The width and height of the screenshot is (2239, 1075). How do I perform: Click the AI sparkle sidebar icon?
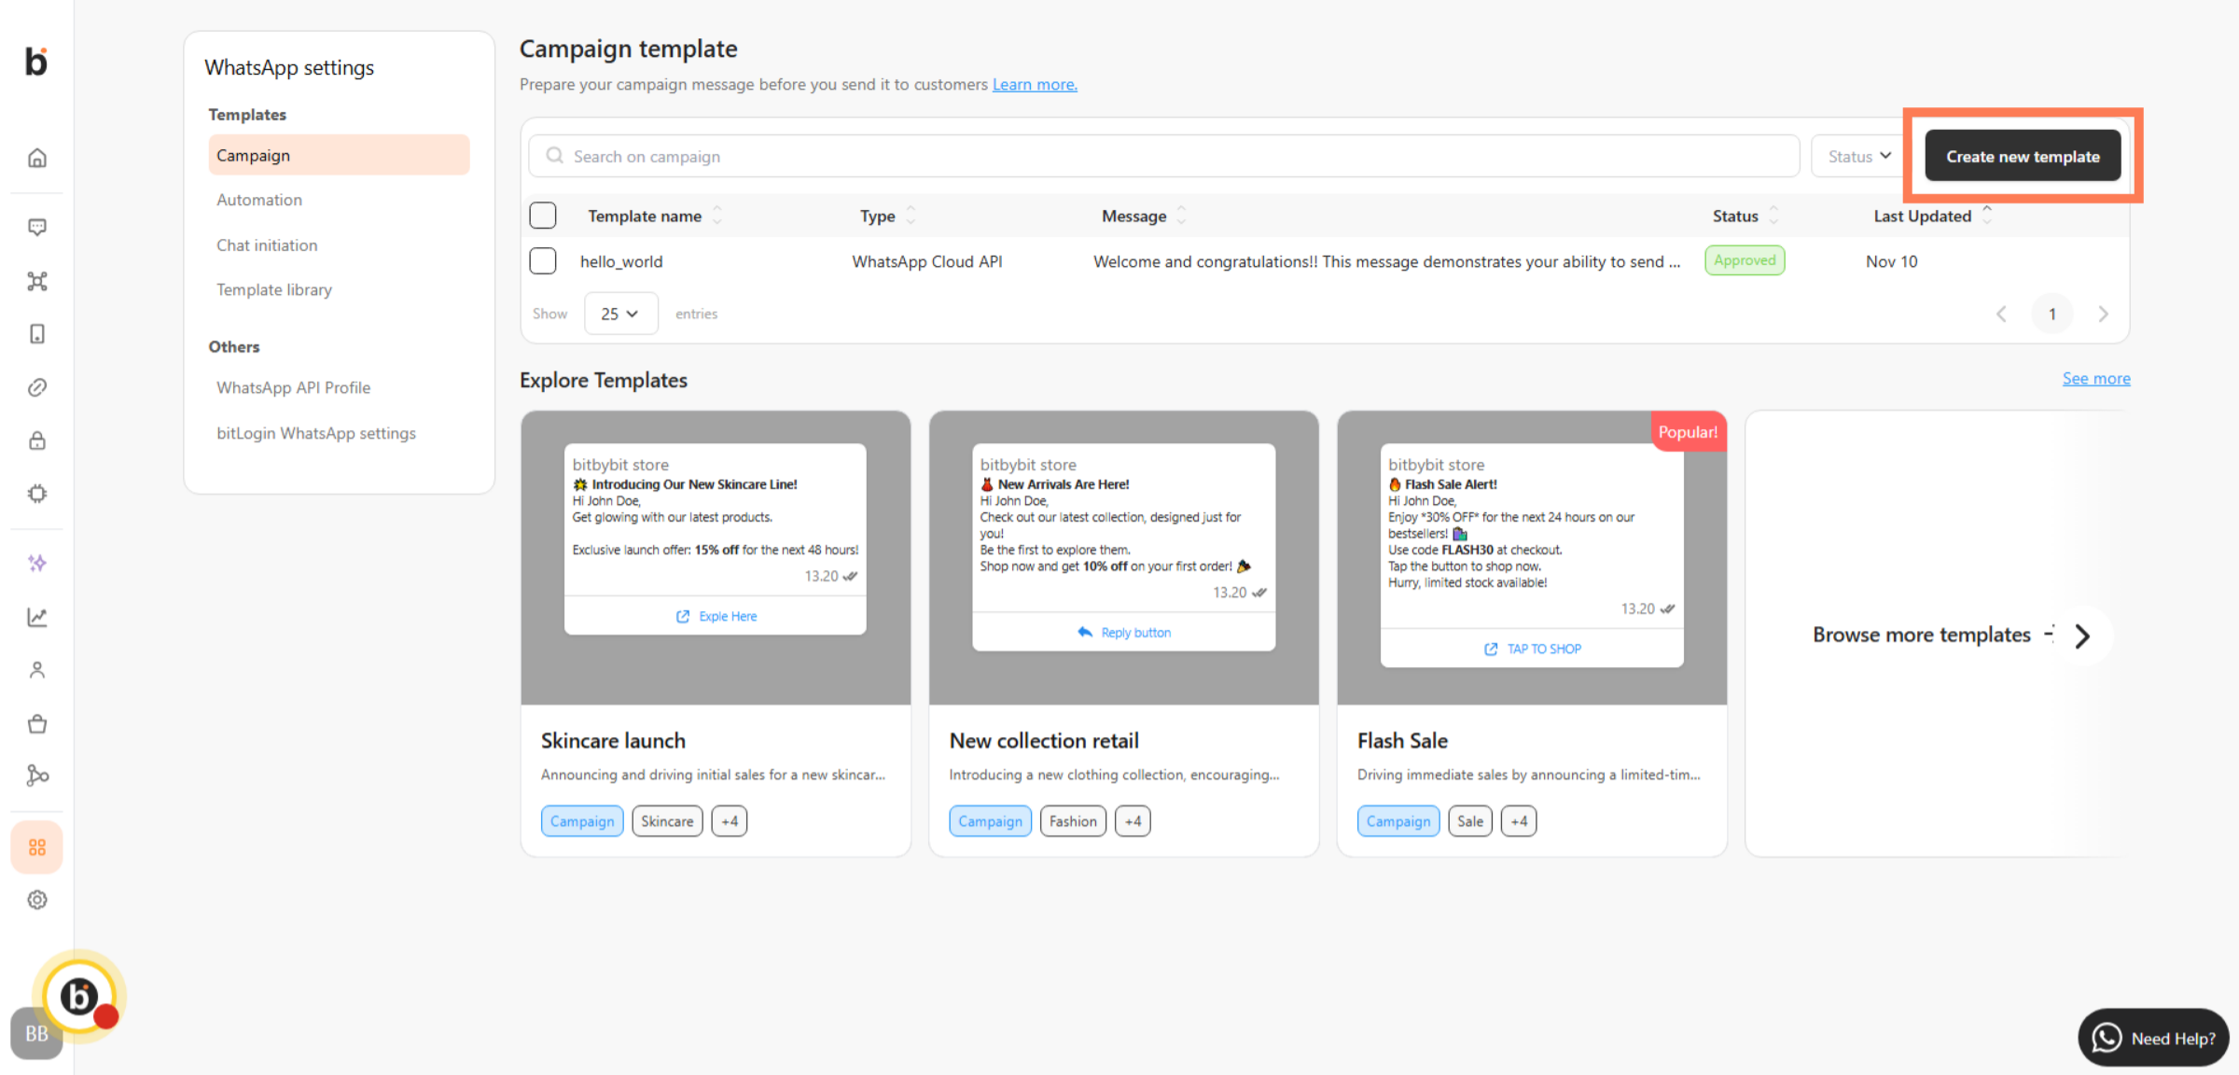[37, 563]
